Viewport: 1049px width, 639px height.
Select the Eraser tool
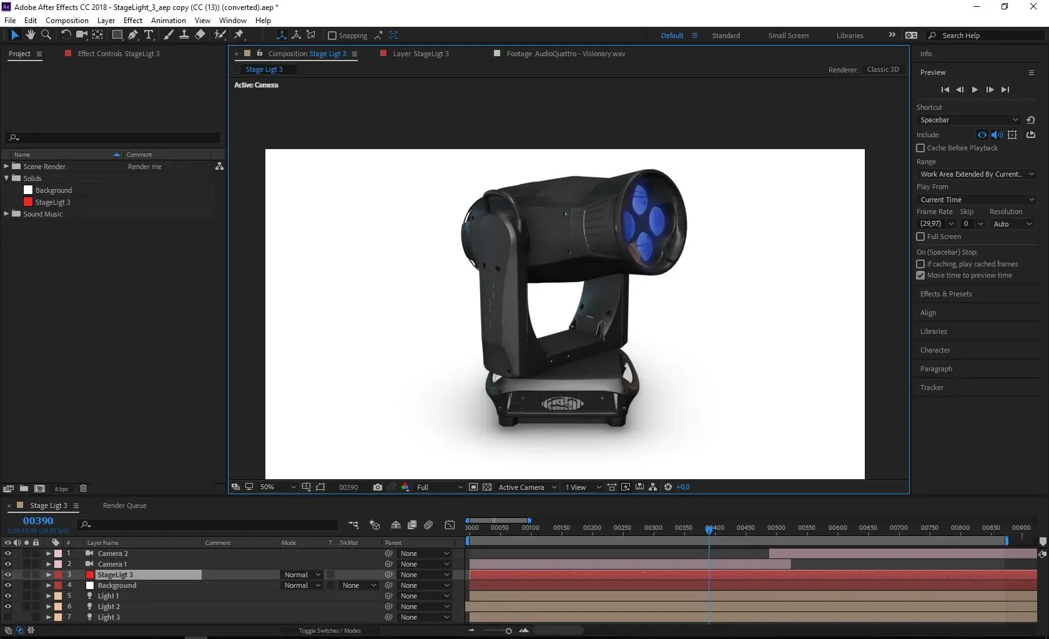[x=200, y=35]
